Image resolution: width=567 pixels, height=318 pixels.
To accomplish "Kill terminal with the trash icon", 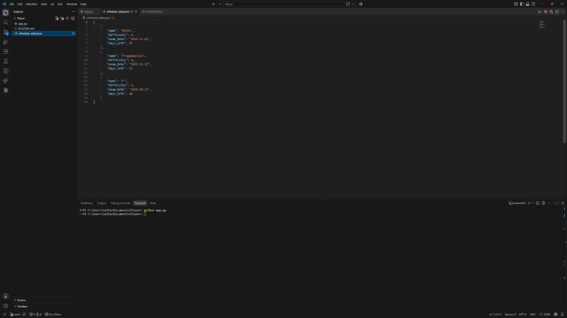I will pyautogui.click(x=544, y=203).
